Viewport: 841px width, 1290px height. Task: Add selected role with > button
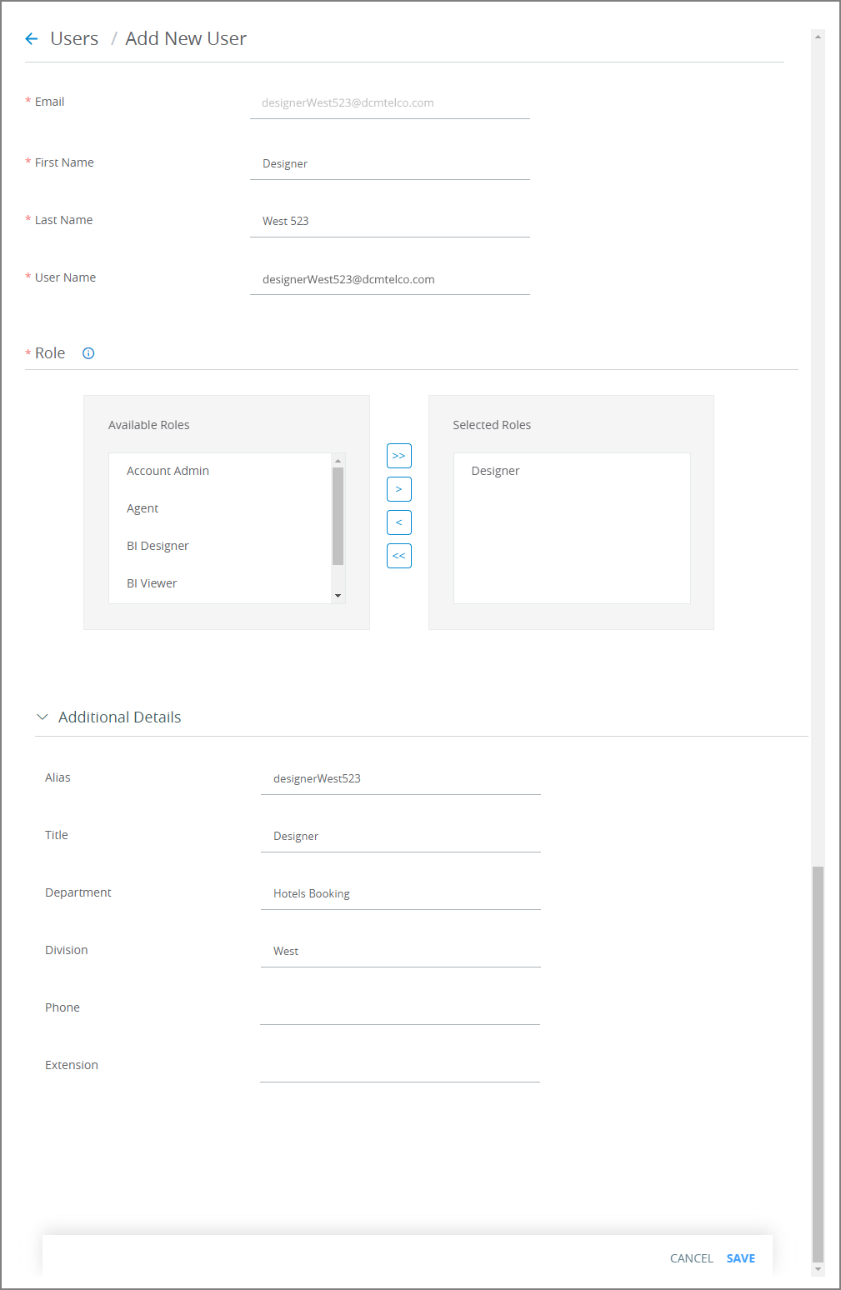[399, 489]
